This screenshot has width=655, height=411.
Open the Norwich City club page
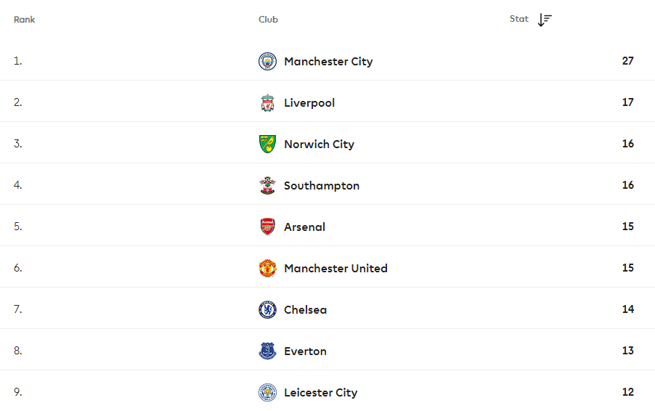(319, 144)
